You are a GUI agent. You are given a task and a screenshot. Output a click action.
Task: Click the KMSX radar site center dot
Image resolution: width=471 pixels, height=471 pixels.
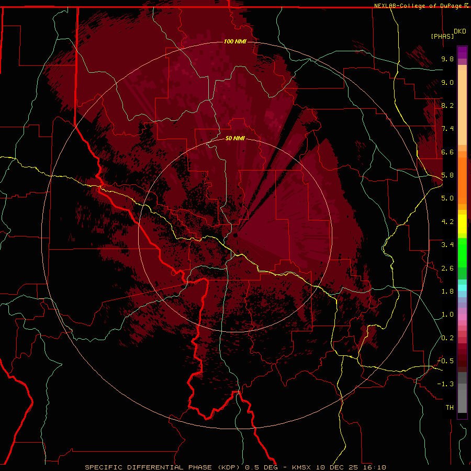pyautogui.click(x=235, y=235)
